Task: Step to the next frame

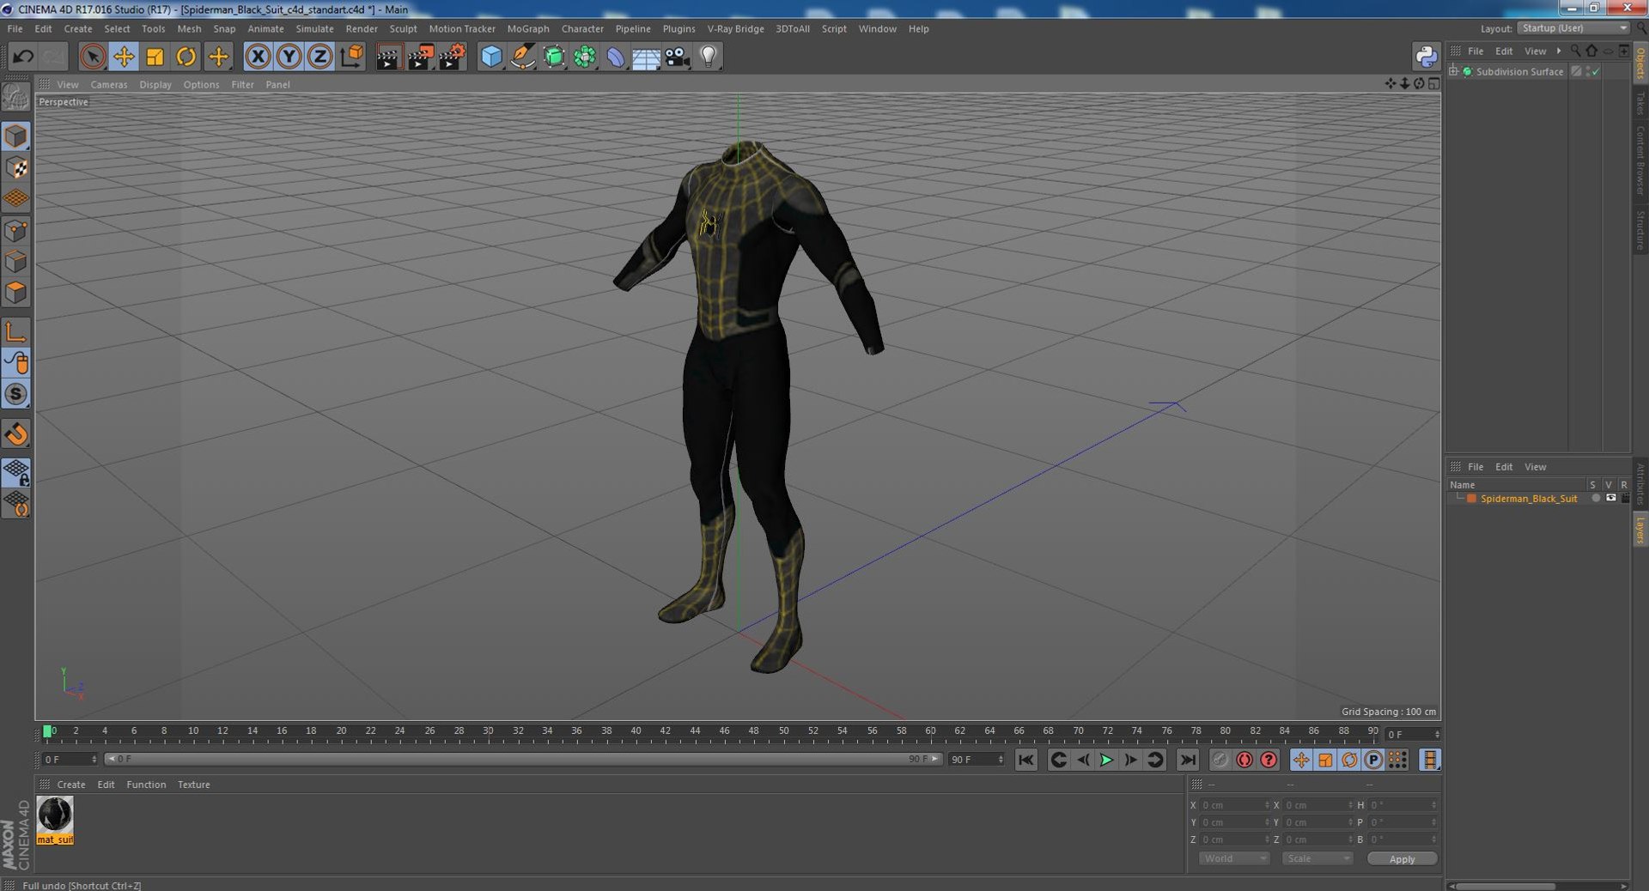Action: (x=1130, y=760)
